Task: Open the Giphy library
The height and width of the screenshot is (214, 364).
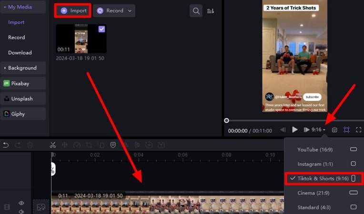Action: [23, 114]
